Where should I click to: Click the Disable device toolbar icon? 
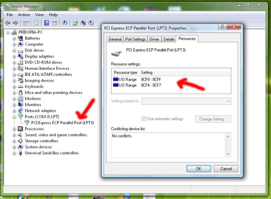coord(91,23)
